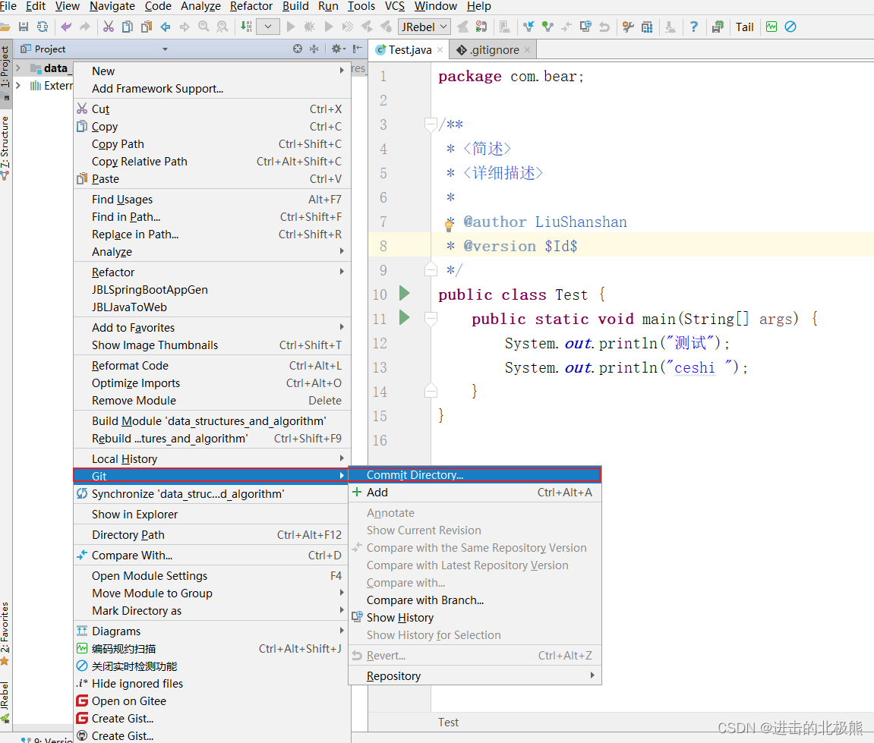Collapse the main method fold at line 11
This screenshot has width=874, height=743.
point(431,318)
